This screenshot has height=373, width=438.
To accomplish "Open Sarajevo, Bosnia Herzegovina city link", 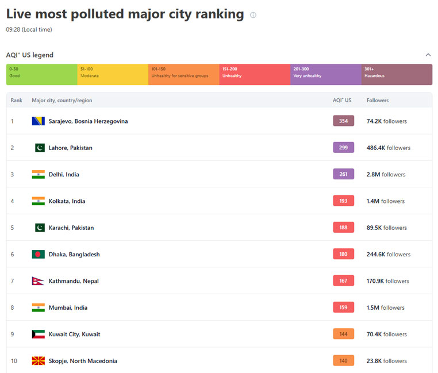I will click(x=88, y=121).
